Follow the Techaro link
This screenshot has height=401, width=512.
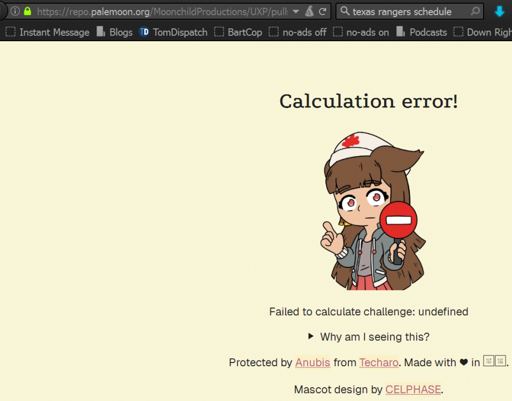point(379,363)
